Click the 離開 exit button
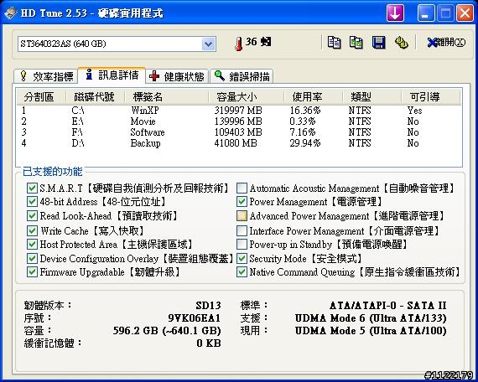The width and height of the screenshot is (478, 382). tap(446, 43)
